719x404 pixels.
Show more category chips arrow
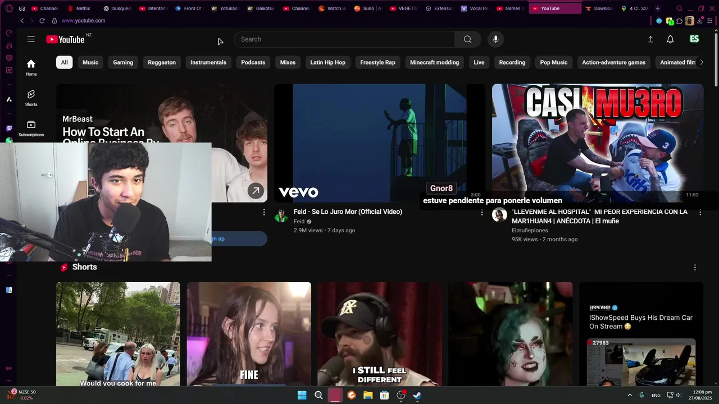tap(702, 62)
